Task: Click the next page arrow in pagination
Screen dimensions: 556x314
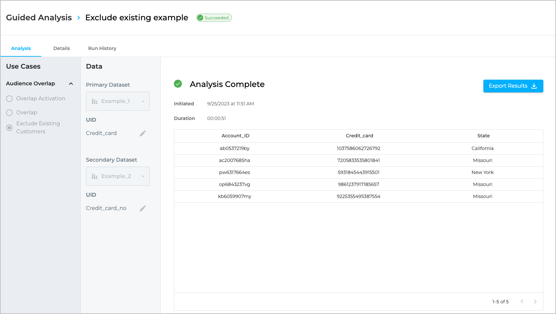Action: pos(535,302)
